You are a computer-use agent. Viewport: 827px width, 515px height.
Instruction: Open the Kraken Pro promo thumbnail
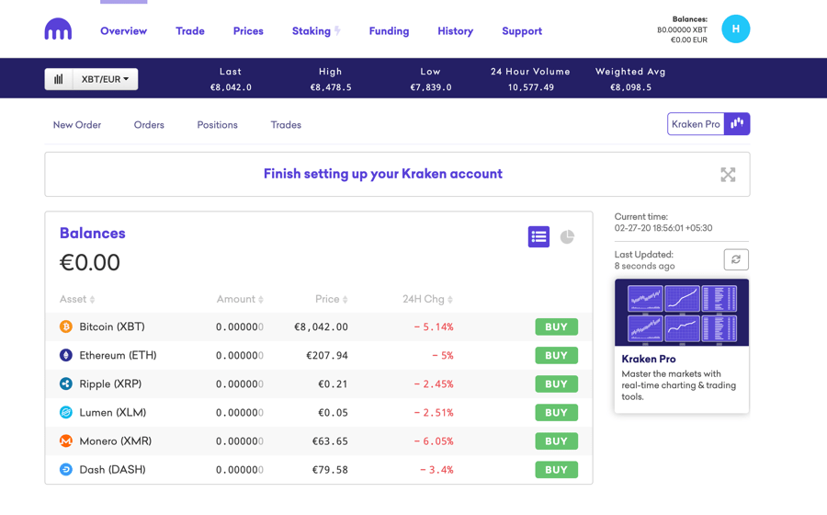(x=681, y=313)
